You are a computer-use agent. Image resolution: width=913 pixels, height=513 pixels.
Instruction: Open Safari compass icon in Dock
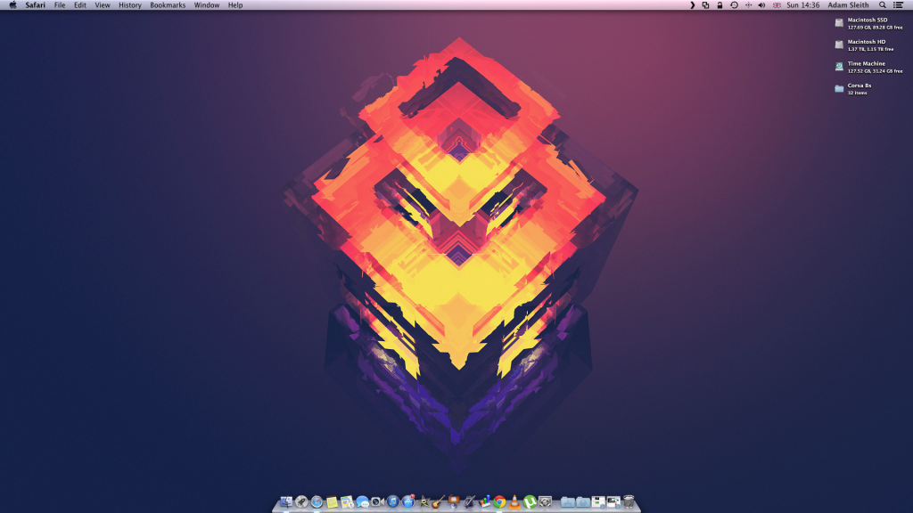tap(317, 501)
